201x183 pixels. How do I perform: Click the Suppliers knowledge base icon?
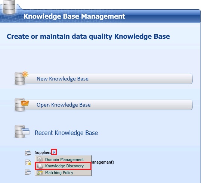click(x=28, y=152)
